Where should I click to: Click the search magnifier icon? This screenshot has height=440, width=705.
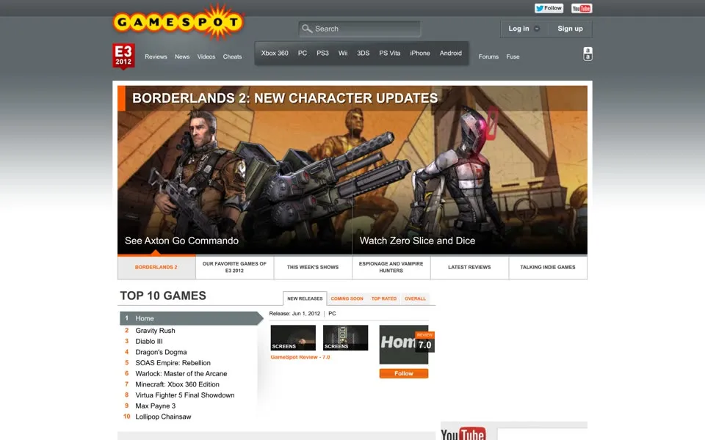pos(307,29)
